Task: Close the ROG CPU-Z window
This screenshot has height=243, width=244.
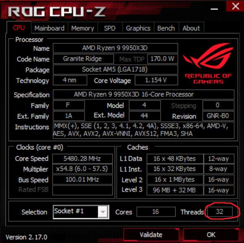Action: pyautogui.click(x=235, y=6)
